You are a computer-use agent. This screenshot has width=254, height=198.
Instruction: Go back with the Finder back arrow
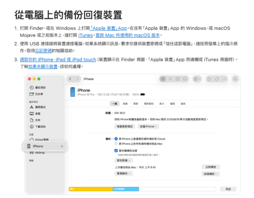(x=70, y=79)
